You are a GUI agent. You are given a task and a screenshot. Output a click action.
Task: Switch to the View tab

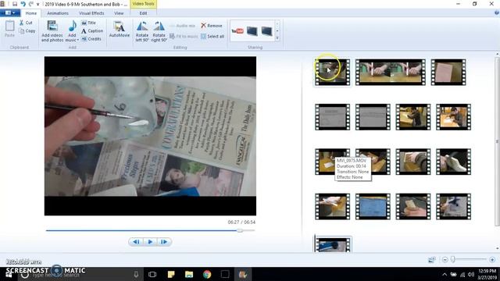(x=119, y=13)
